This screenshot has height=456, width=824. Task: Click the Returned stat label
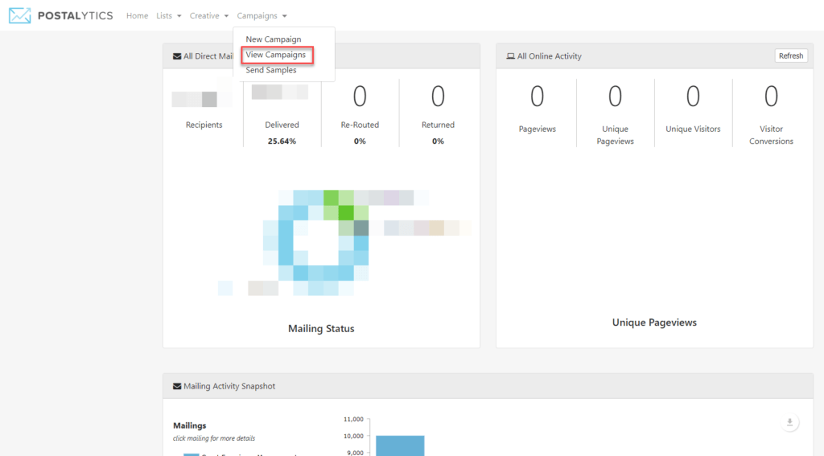[438, 125]
